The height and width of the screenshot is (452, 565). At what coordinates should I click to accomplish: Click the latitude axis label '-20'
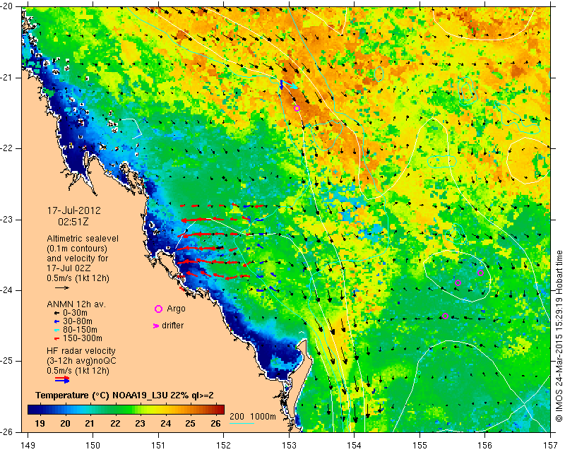click(6, 7)
